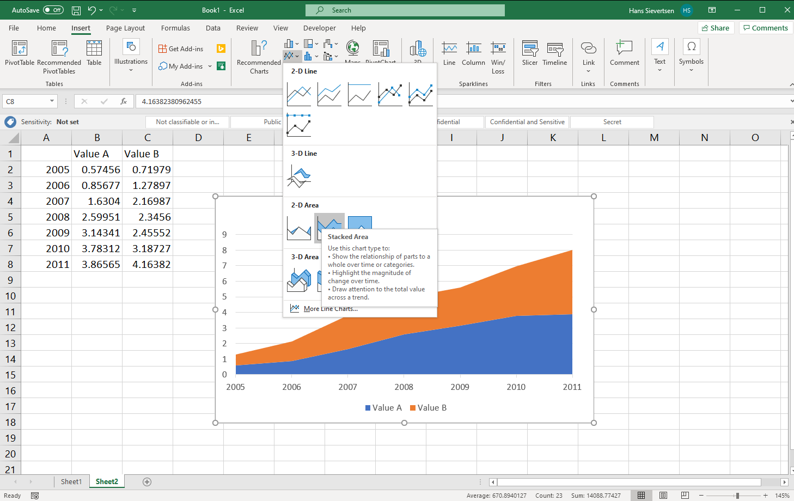This screenshot has height=501, width=794.
Task: Open Get Add-ins store
Action: (x=181, y=48)
